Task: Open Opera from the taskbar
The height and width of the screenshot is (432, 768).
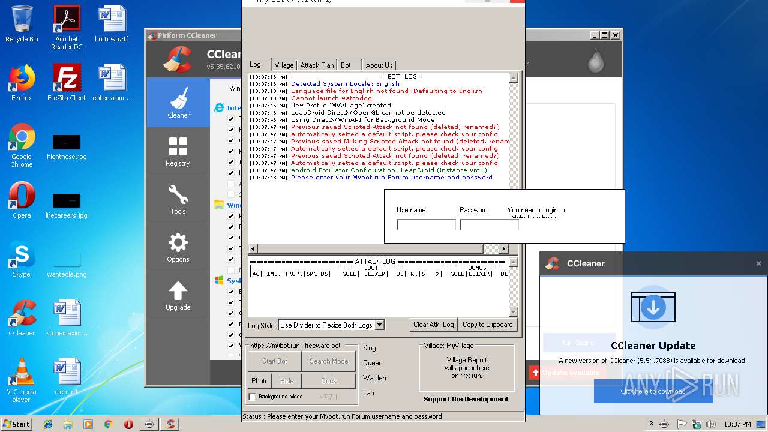Action: [128, 424]
